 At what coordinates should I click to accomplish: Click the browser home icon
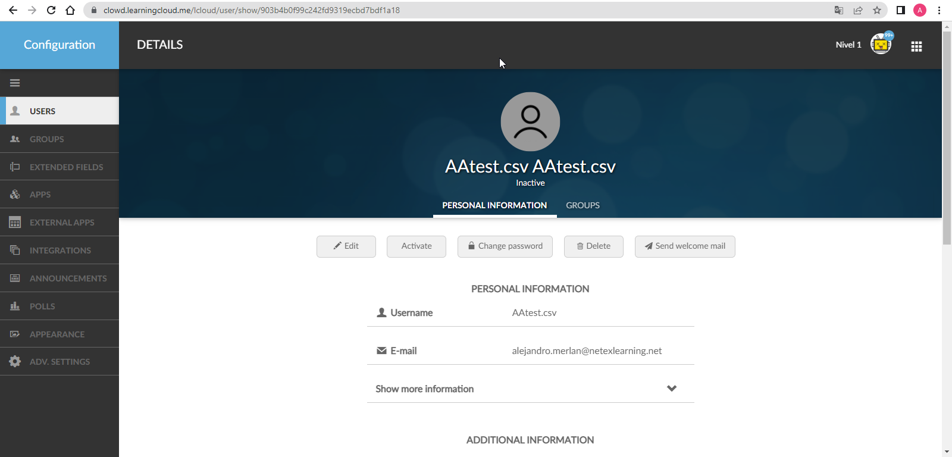click(70, 10)
